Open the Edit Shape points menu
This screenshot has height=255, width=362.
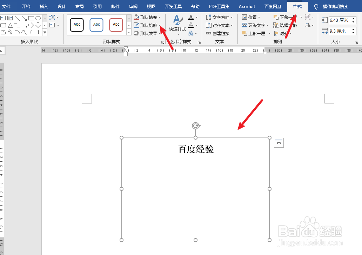point(54,17)
